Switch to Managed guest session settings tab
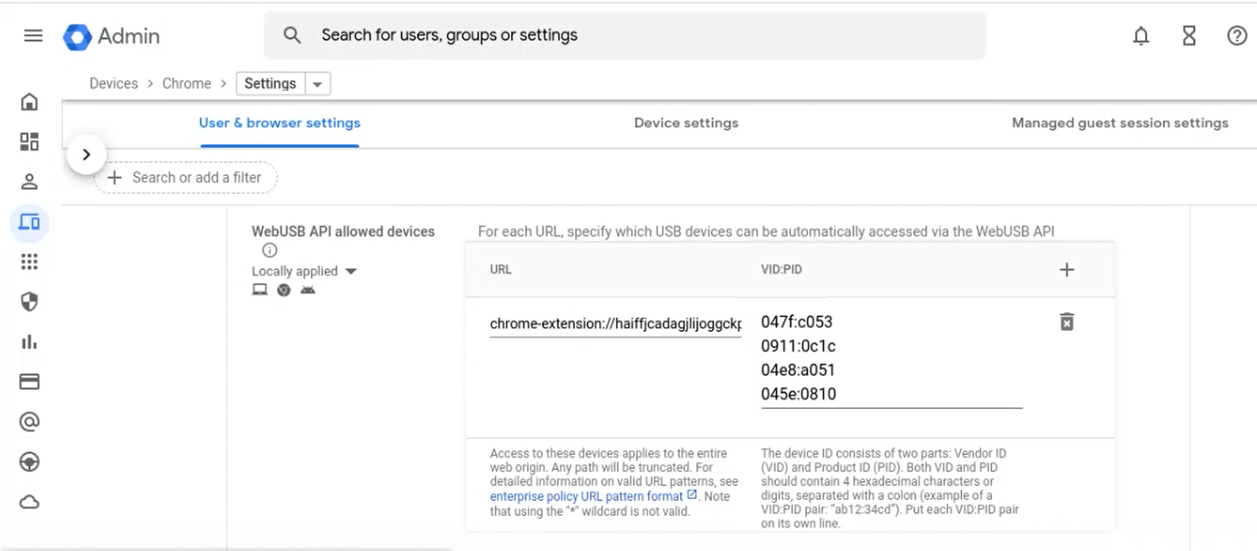 tap(1120, 123)
